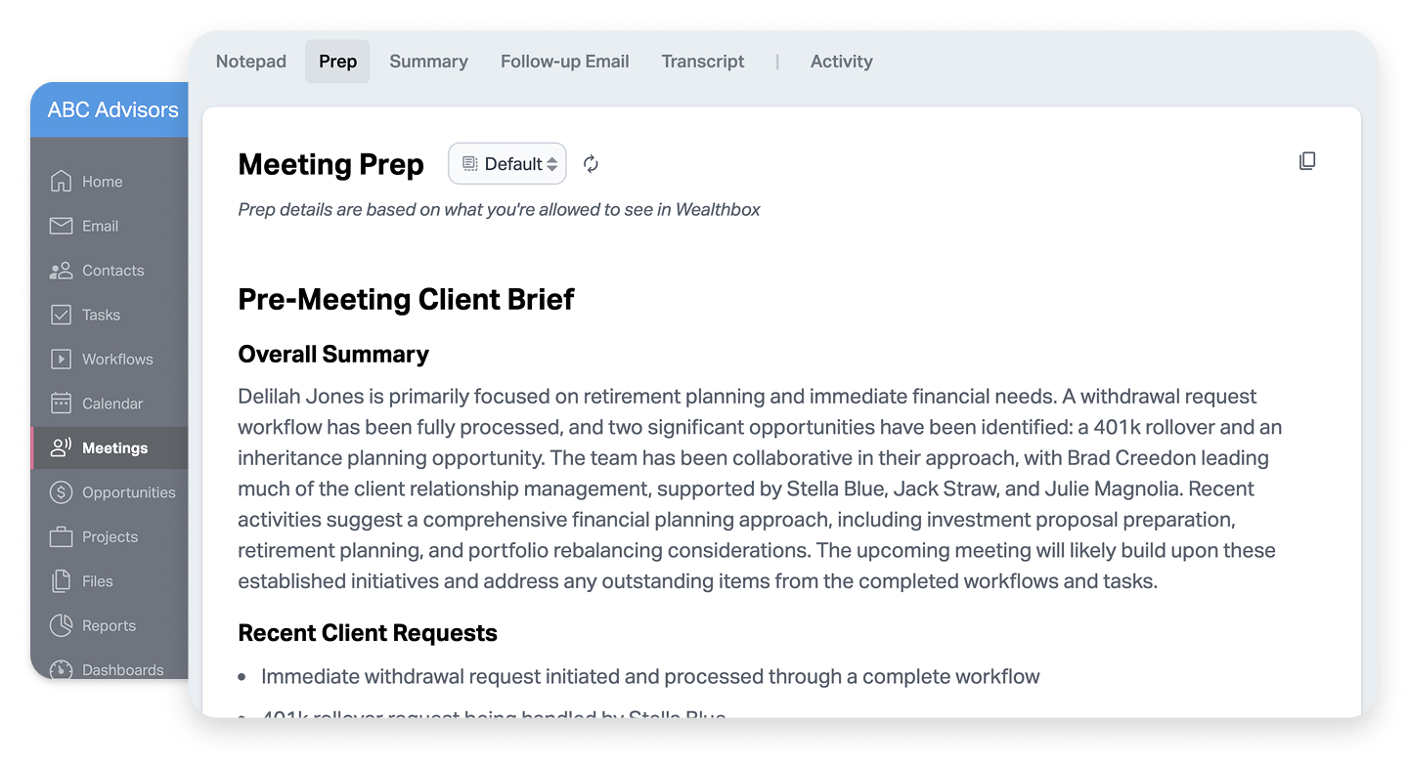Open the Default template dropdown
The width and height of the screenshot is (1408, 765).
(507, 164)
